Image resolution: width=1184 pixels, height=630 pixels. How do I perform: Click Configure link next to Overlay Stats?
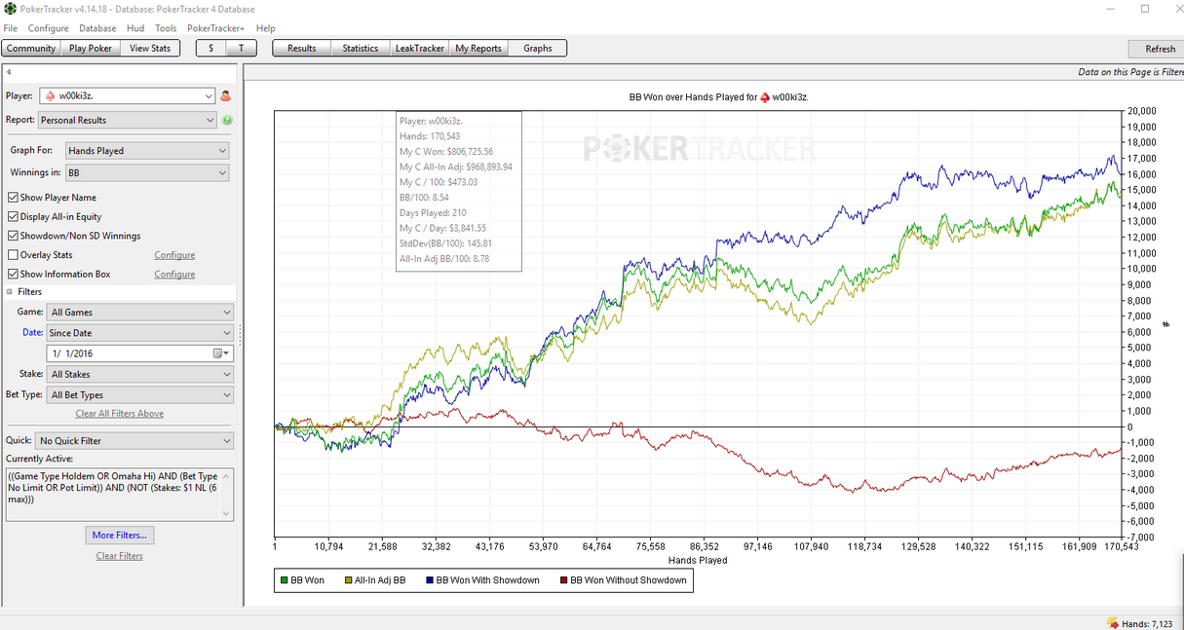pyautogui.click(x=174, y=255)
